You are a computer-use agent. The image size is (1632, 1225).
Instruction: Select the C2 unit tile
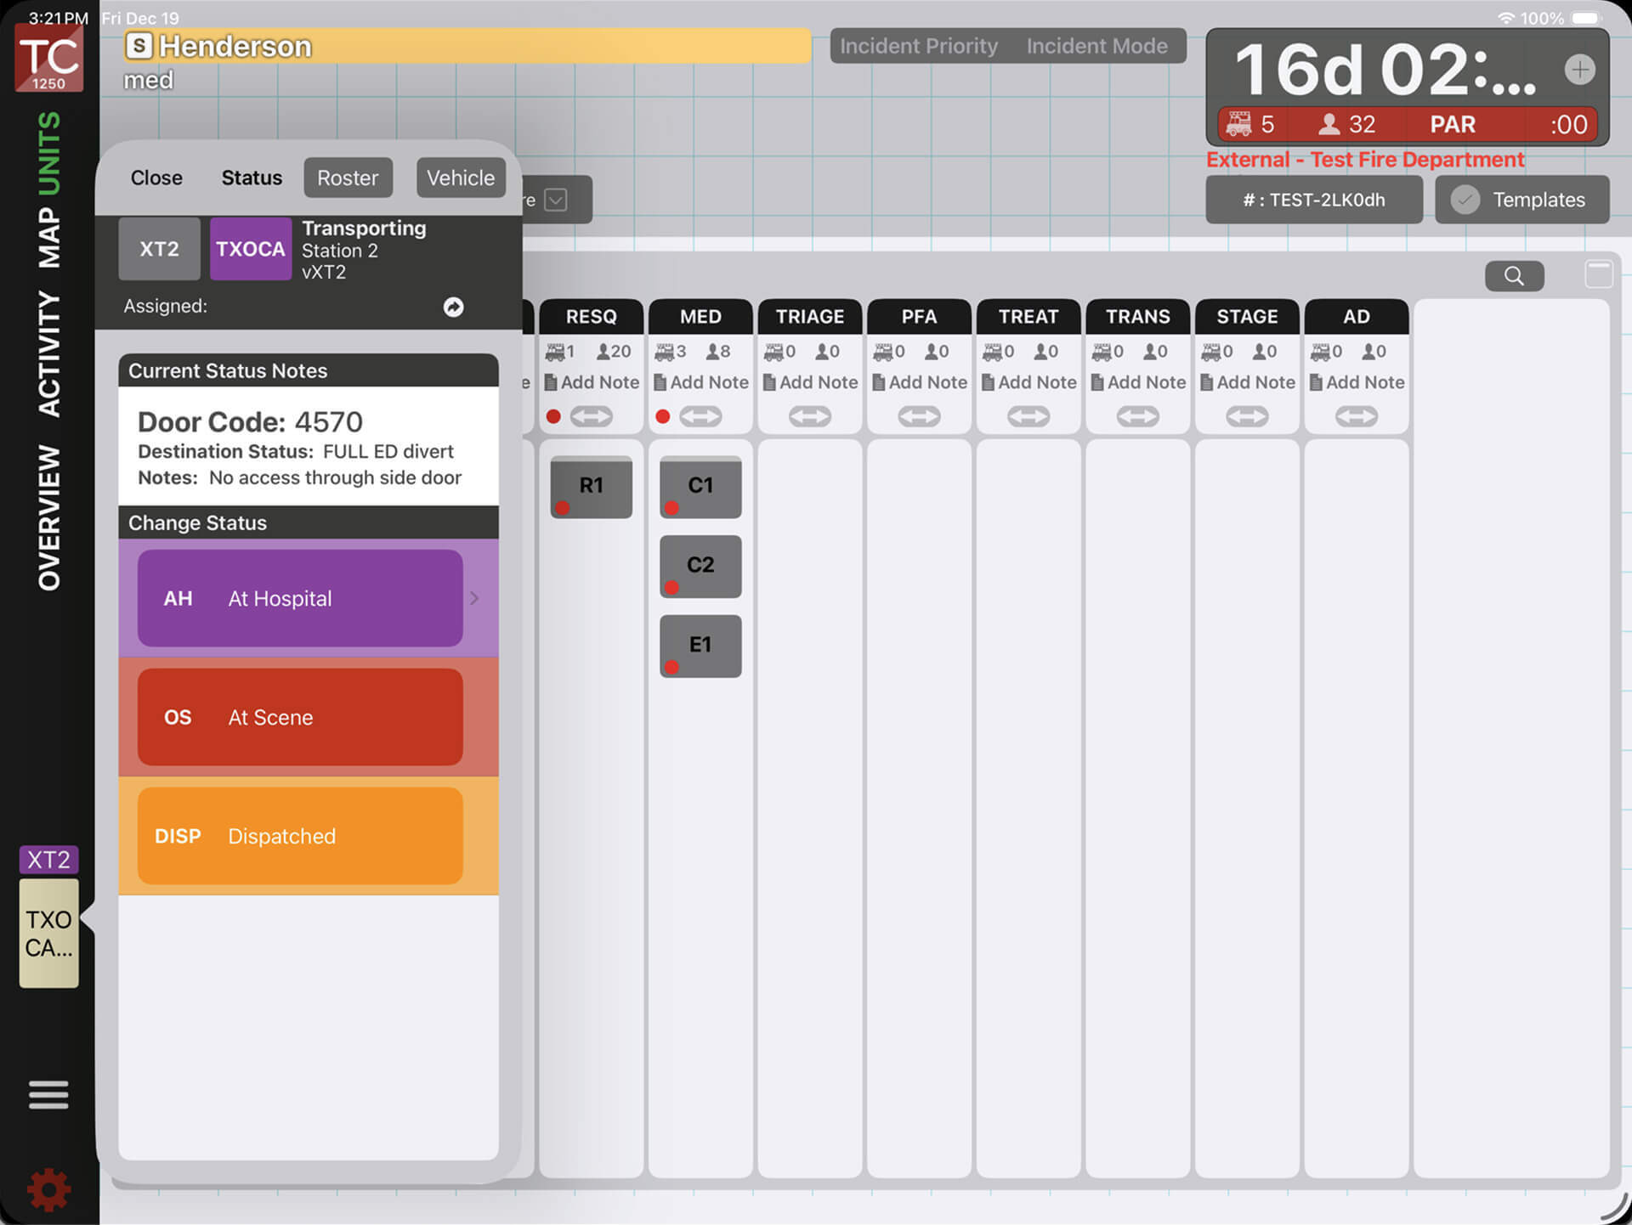tap(700, 566)
